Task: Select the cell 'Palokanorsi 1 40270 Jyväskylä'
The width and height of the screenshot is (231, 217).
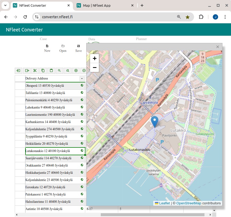Action: click(x=55, y=194)
